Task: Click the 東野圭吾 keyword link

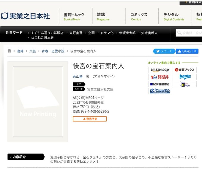Action: (x=76, y=33)
